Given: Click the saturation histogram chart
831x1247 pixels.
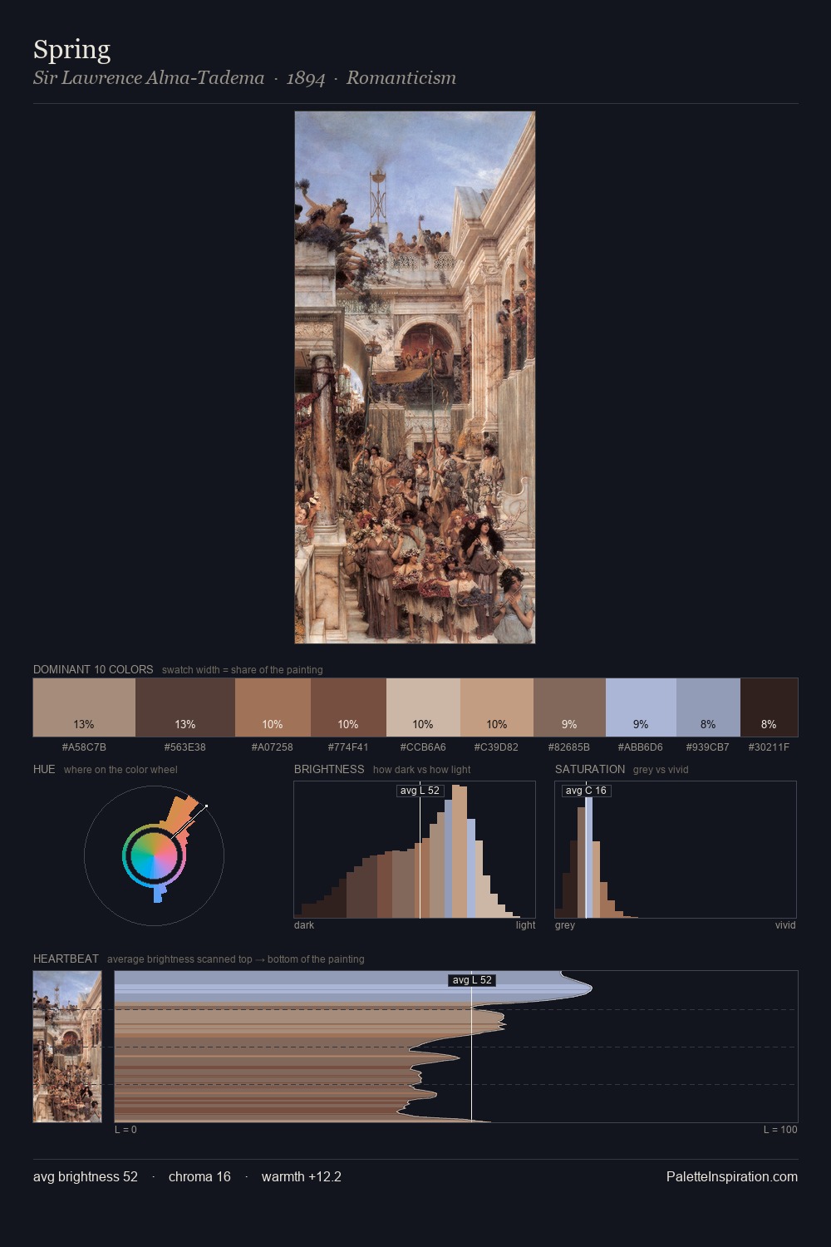Looking at the screenshot, I should pyautogui.click(x=676, y=850).
